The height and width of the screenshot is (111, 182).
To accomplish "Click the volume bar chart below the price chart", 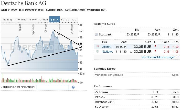I will pyautogui.click(x=40, y=78).
